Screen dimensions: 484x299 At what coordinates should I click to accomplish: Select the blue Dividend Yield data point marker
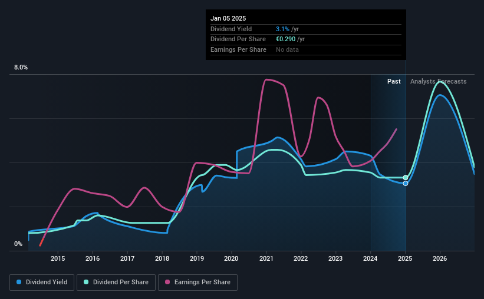point(406,184)
